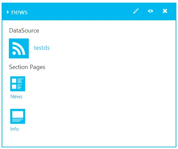The height and width of the screenshot is (149, 178).
Task: Choose the blue RSS tile beside testds
Action: (x=19, y=48)
